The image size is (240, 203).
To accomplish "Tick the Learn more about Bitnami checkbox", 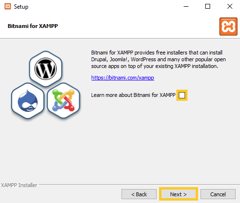I will [182, 95].
